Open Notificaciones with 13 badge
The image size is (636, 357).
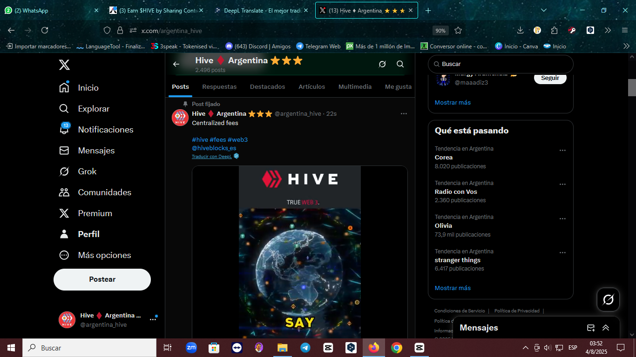[96, 130]
